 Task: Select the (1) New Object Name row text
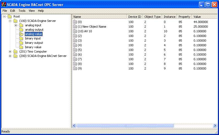pos(92,27)
